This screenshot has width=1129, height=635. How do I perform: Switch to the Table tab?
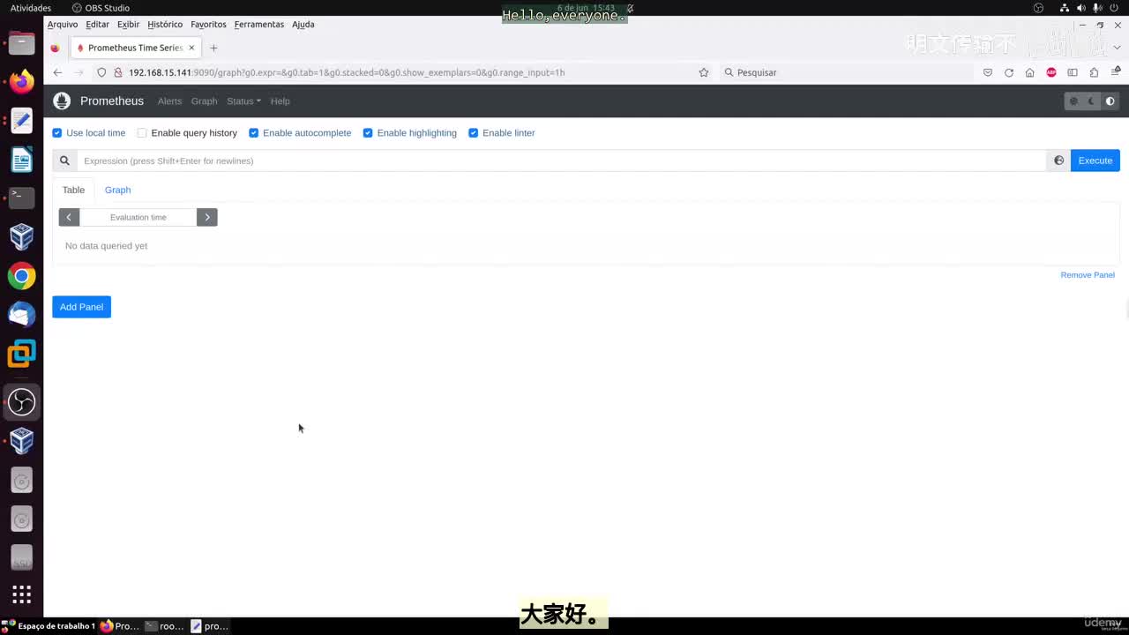[73, 190]
